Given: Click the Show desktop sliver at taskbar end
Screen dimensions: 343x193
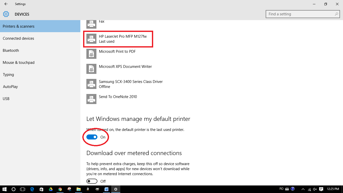Looking at the screenshot, I should (x=342, y=189).
